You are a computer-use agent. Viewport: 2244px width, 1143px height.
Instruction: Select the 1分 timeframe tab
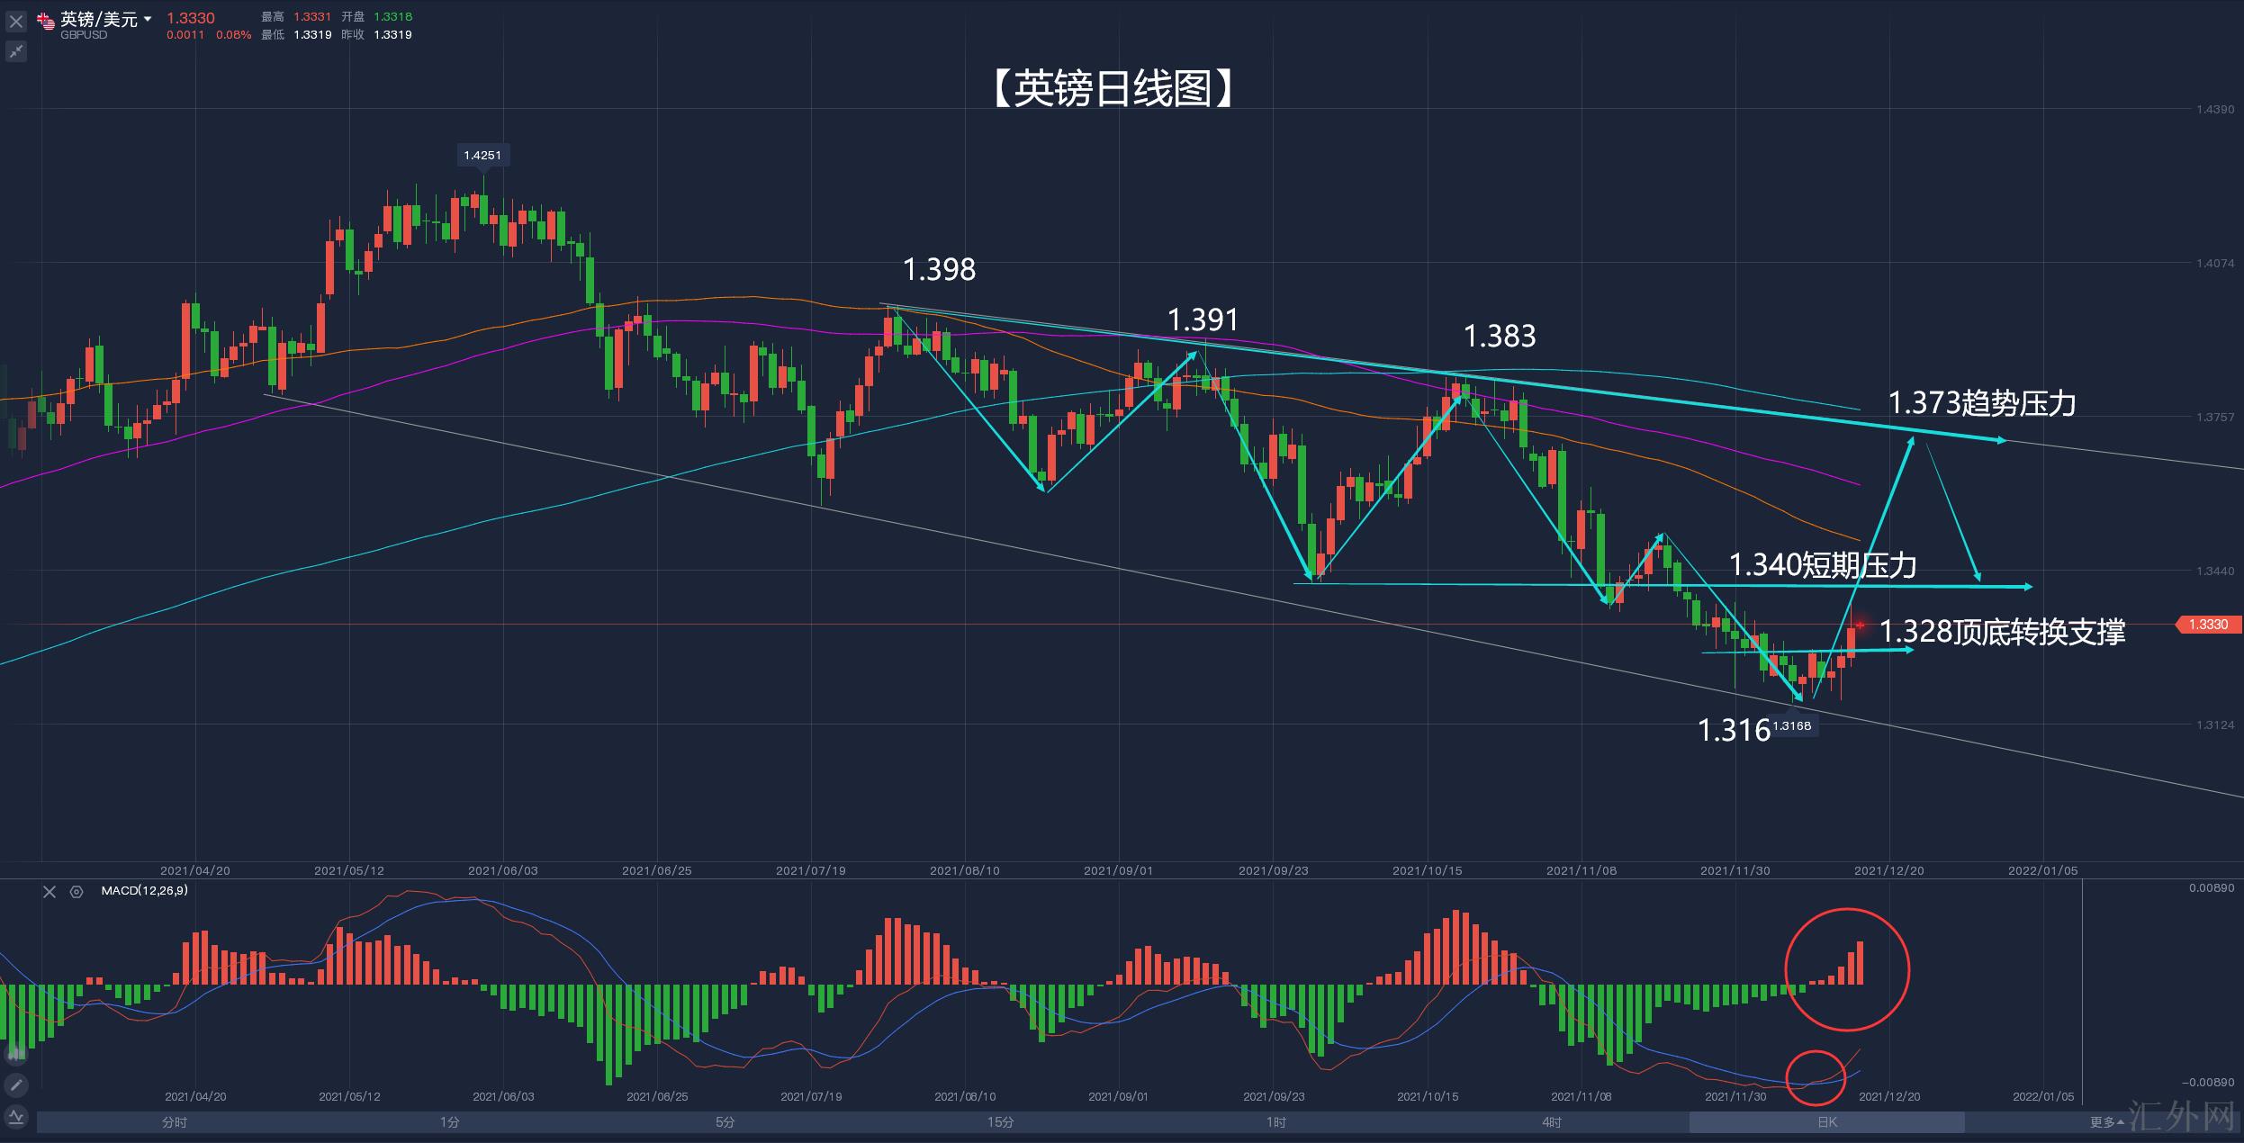[x=450, y=1122]
